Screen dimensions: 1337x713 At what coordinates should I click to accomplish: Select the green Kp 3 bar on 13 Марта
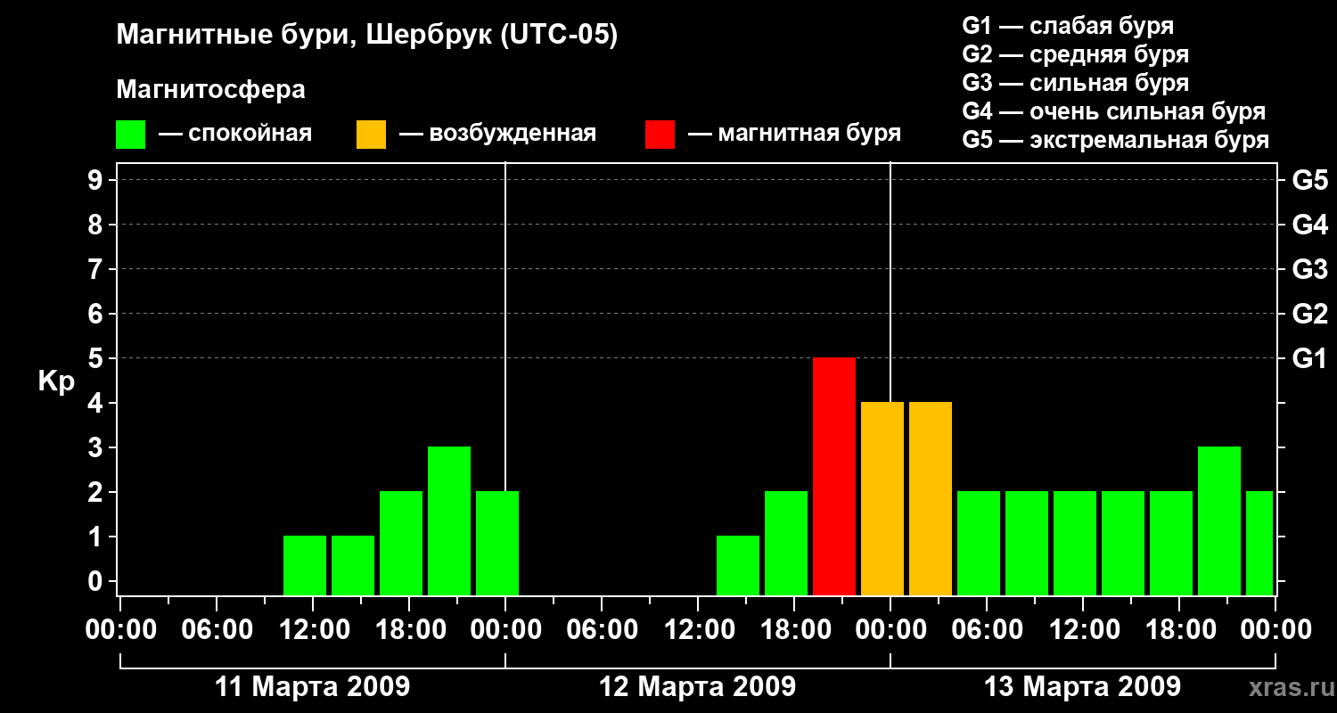coord(1219,521)
